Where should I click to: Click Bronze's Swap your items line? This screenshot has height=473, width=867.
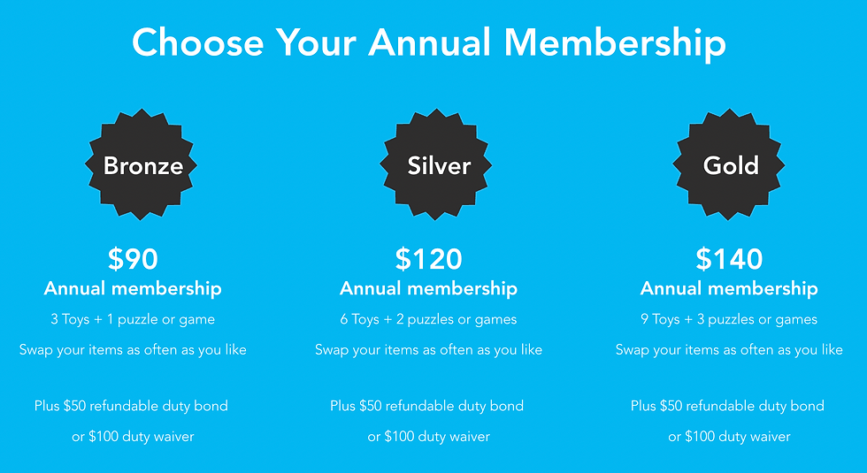133,350
